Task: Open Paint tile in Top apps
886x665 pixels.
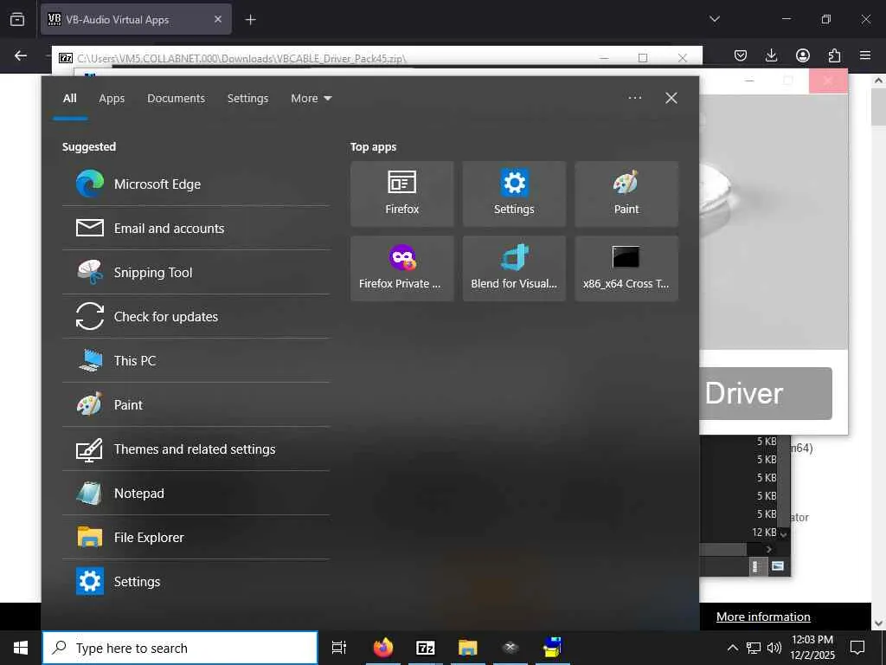Action: coord(626,194)
